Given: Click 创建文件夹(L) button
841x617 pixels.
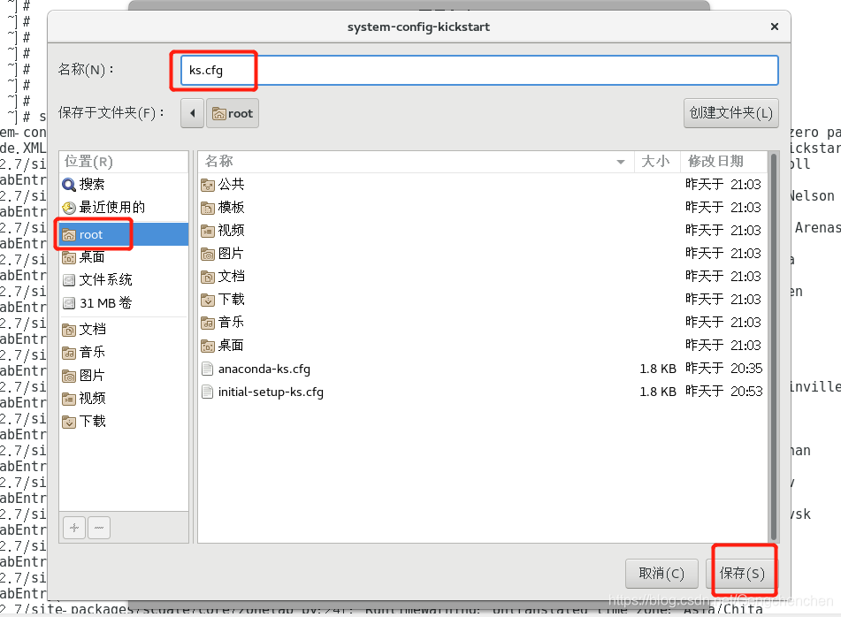Looking at the screenshot, I should (731, 113).
